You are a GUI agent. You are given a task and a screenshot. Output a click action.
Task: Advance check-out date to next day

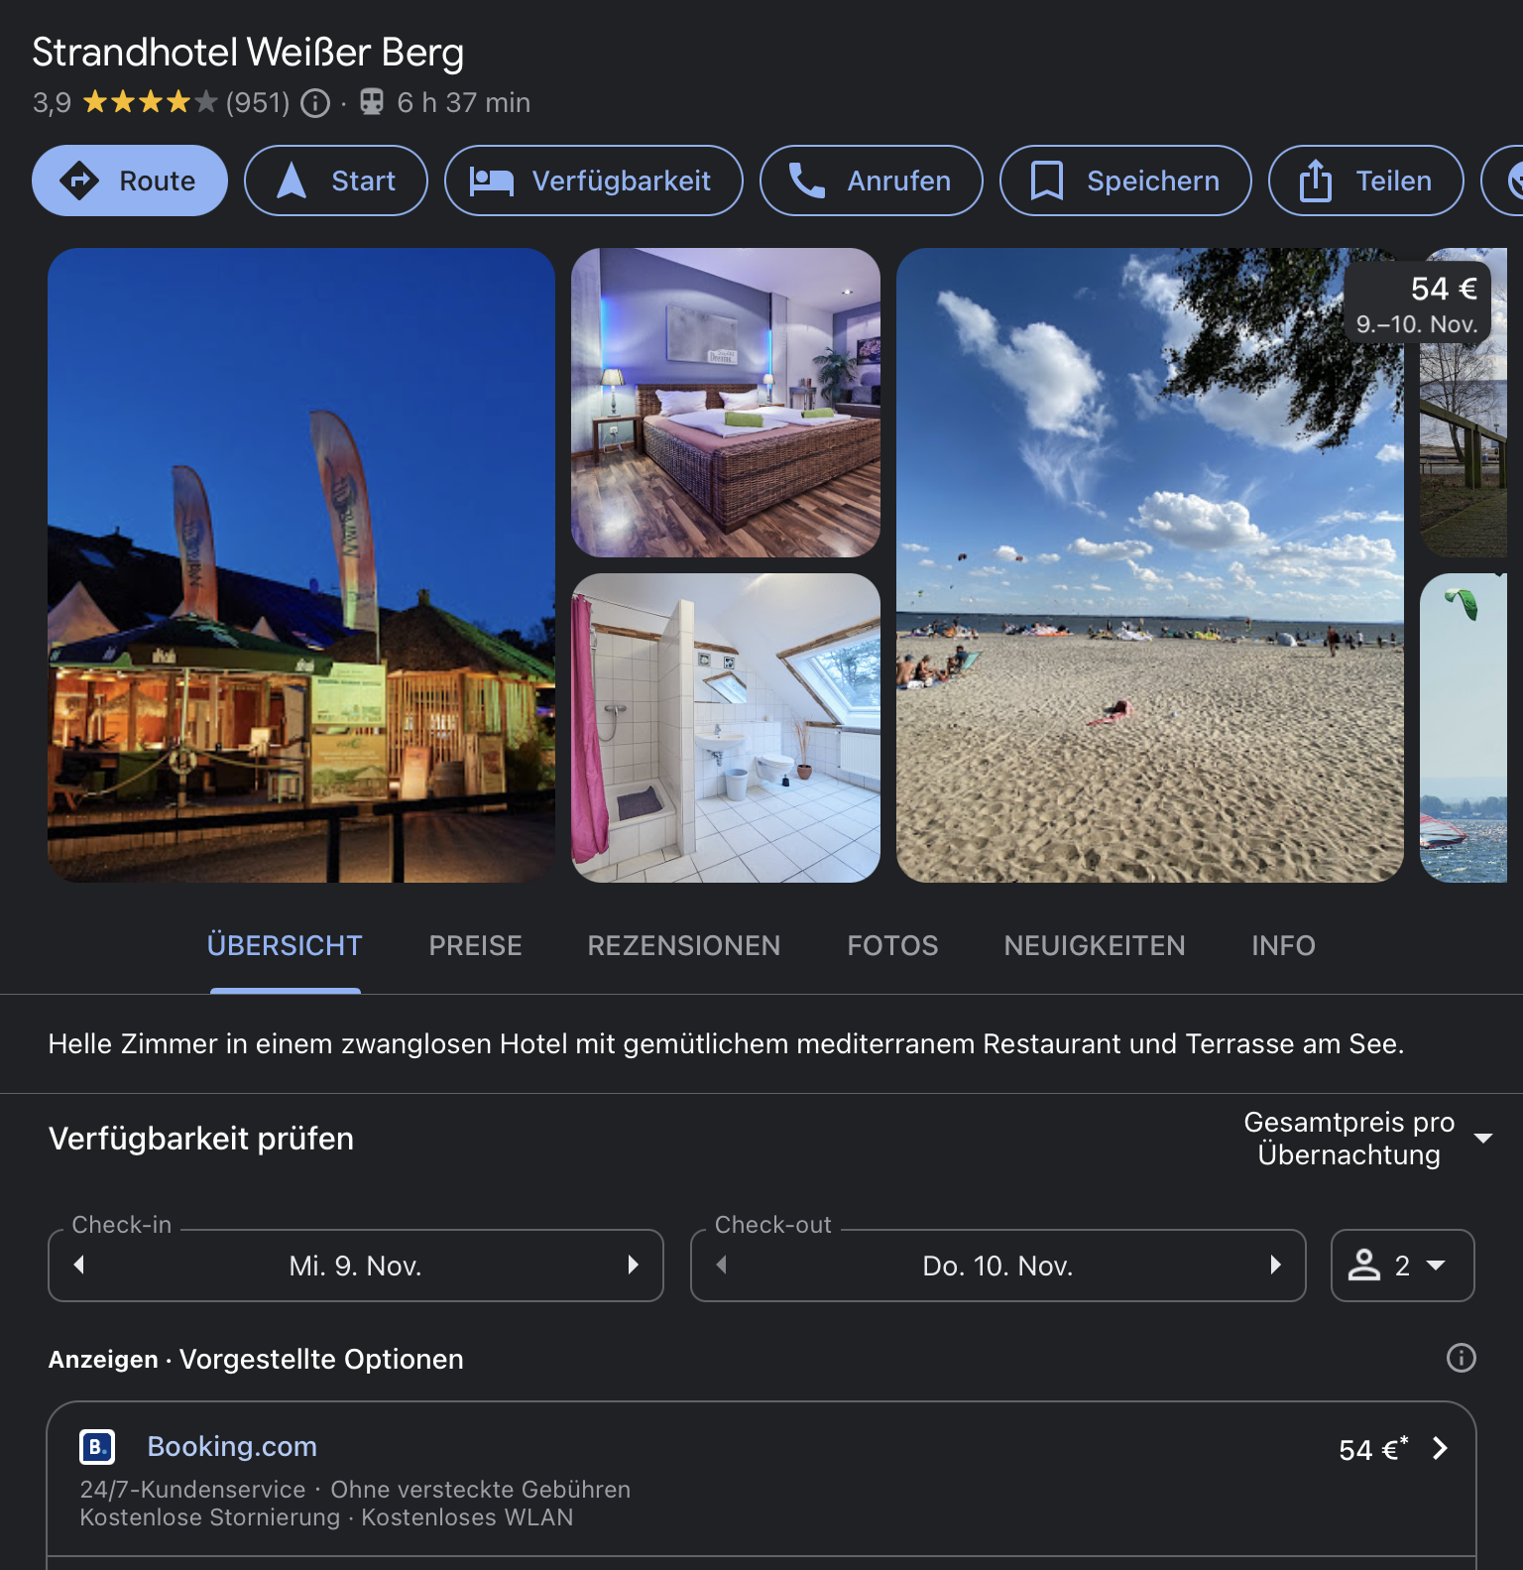pyautogui.click(x=1275, y=1265)
